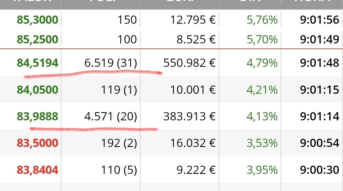The height and width of the screenshot is (191, 343).
Task: Open the 4.571 (20) volume entry
Action: click(x=111, y=117)
